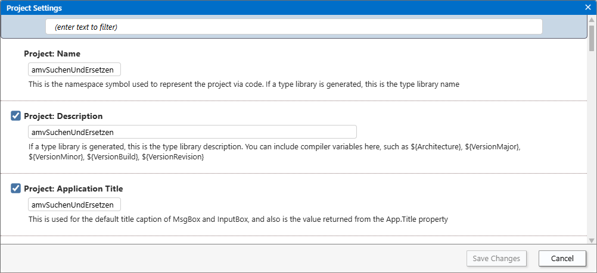Toggle the Project: Application Title checkbox

(x=16, y=189)
